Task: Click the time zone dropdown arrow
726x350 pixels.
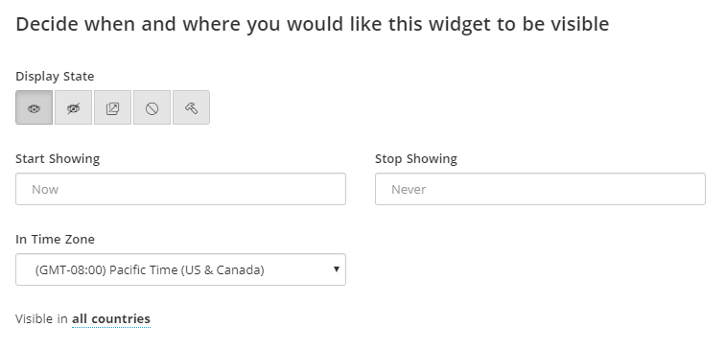Action: [337, 269]
